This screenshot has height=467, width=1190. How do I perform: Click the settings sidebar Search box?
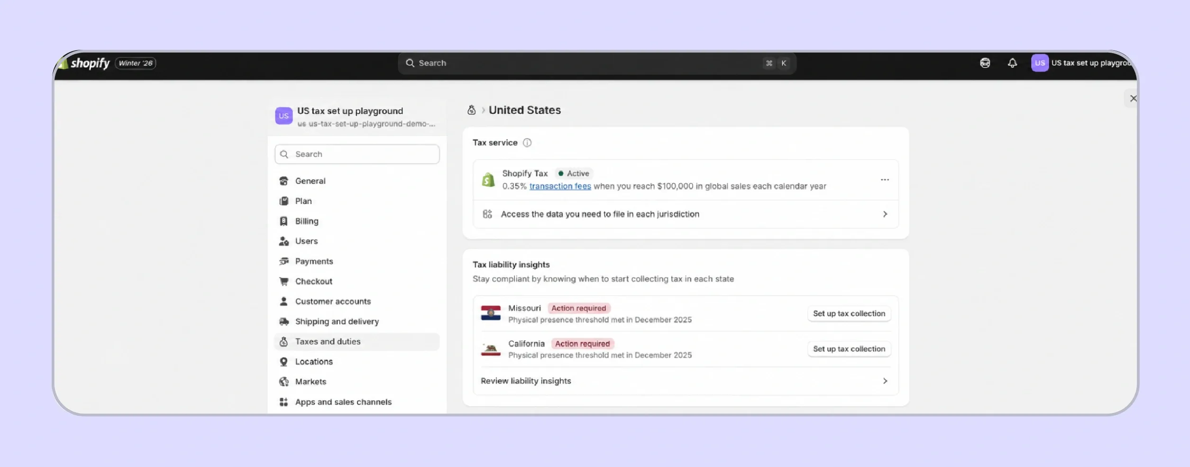(357, 154)
